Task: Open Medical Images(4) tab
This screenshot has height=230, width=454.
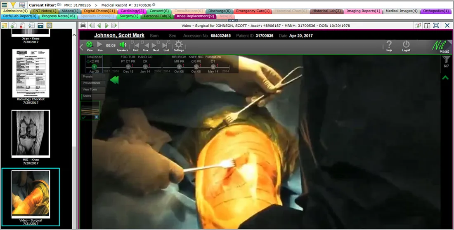Action: 401,11
